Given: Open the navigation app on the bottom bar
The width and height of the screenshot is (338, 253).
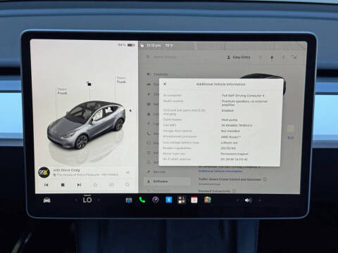Looking at the screenshot, I should (129, 200).
